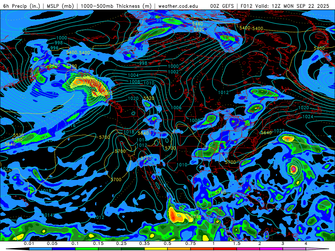Select the red-orange 0.75–1 legend swatch
The image size is (335, 251).
coord(202,249)
